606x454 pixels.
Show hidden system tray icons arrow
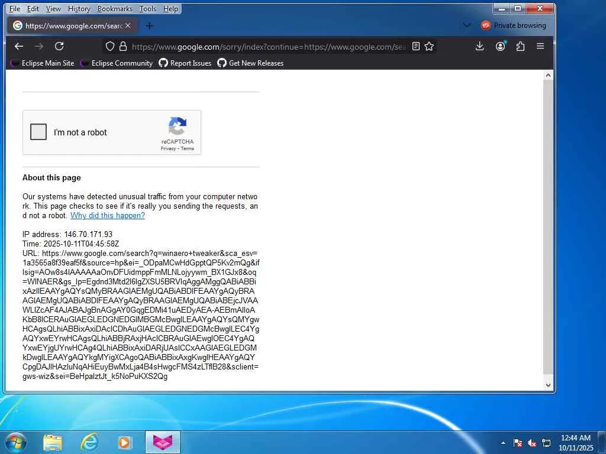point(503,443)
